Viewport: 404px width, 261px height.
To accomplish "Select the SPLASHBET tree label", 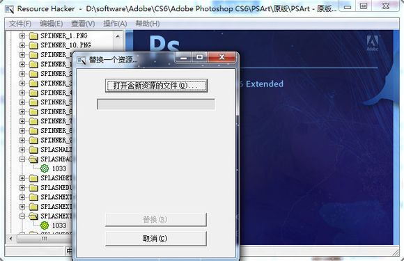I will [x=56, y=178].
